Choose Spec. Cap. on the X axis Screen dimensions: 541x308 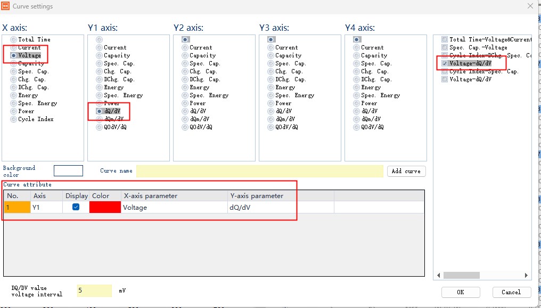tap(13, 72)
